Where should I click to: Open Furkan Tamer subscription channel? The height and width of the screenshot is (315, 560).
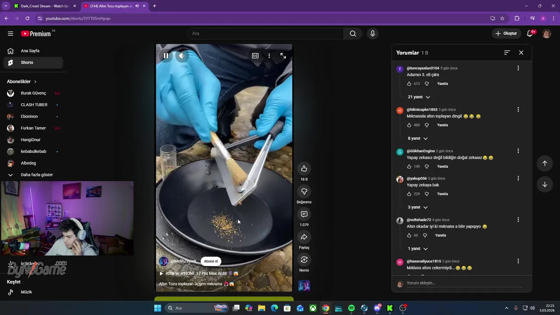[x=33, y=128]
